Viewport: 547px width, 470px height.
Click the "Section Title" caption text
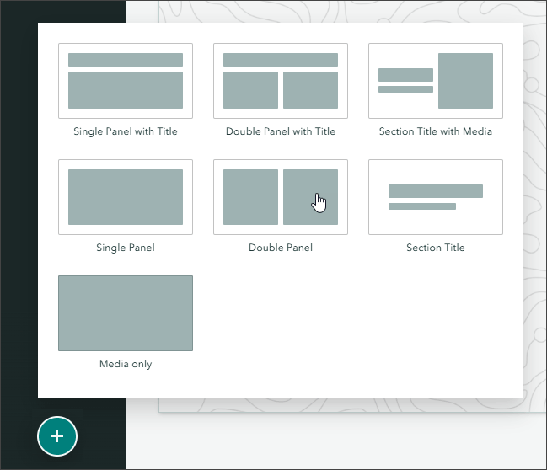click(x=436, y=248)
